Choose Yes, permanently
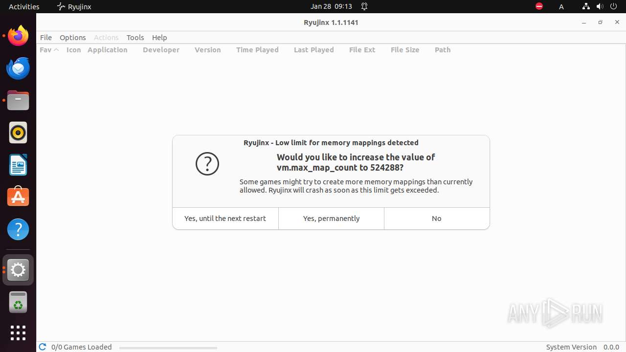 (332, 219)
